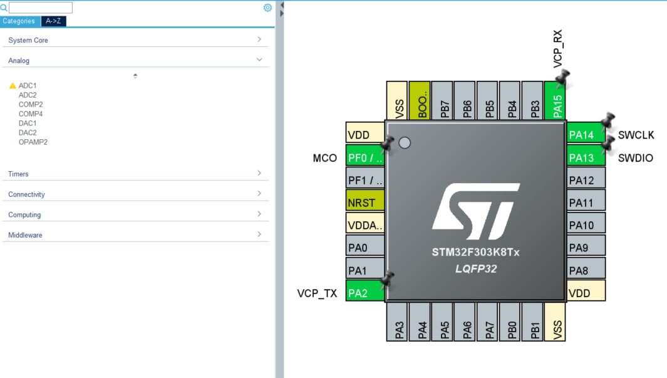Click the PB1 pin
Viewport: 667px width, 378px height.
[532, 322]
